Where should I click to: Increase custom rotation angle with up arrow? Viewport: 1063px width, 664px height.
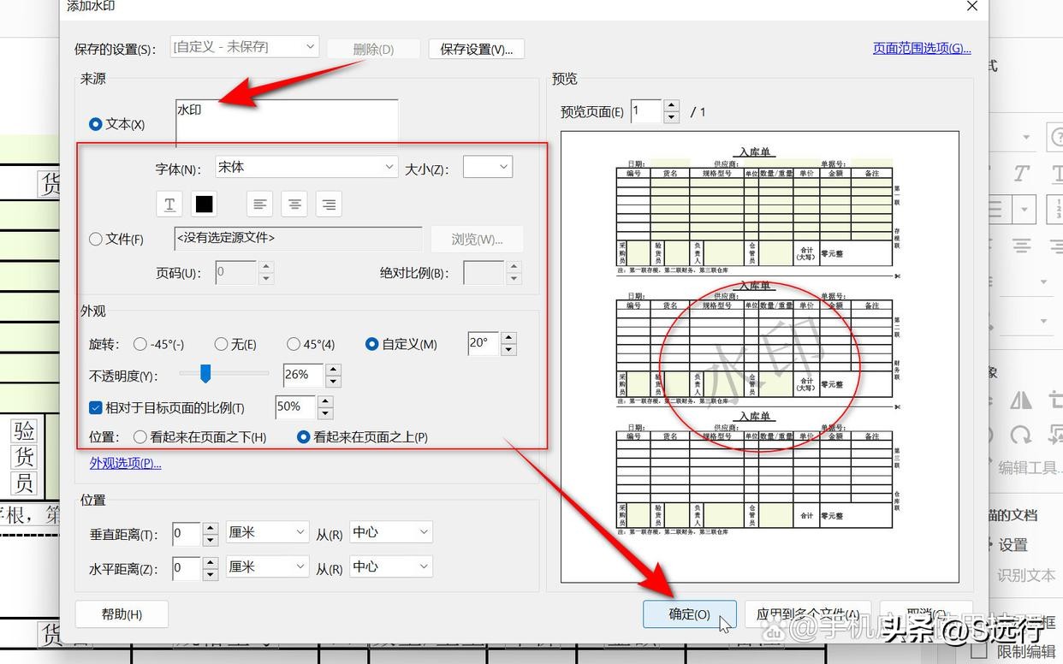pyautogui.click(x=508, y=338)
